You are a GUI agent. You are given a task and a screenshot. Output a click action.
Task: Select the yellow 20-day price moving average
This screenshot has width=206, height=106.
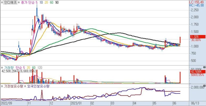click(x=46, y=2)
